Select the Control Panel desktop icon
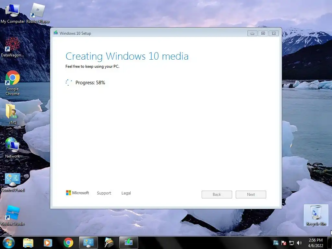The width and height of the screenshot is (332, 249). pyautogui.click(x=13, y=183)
